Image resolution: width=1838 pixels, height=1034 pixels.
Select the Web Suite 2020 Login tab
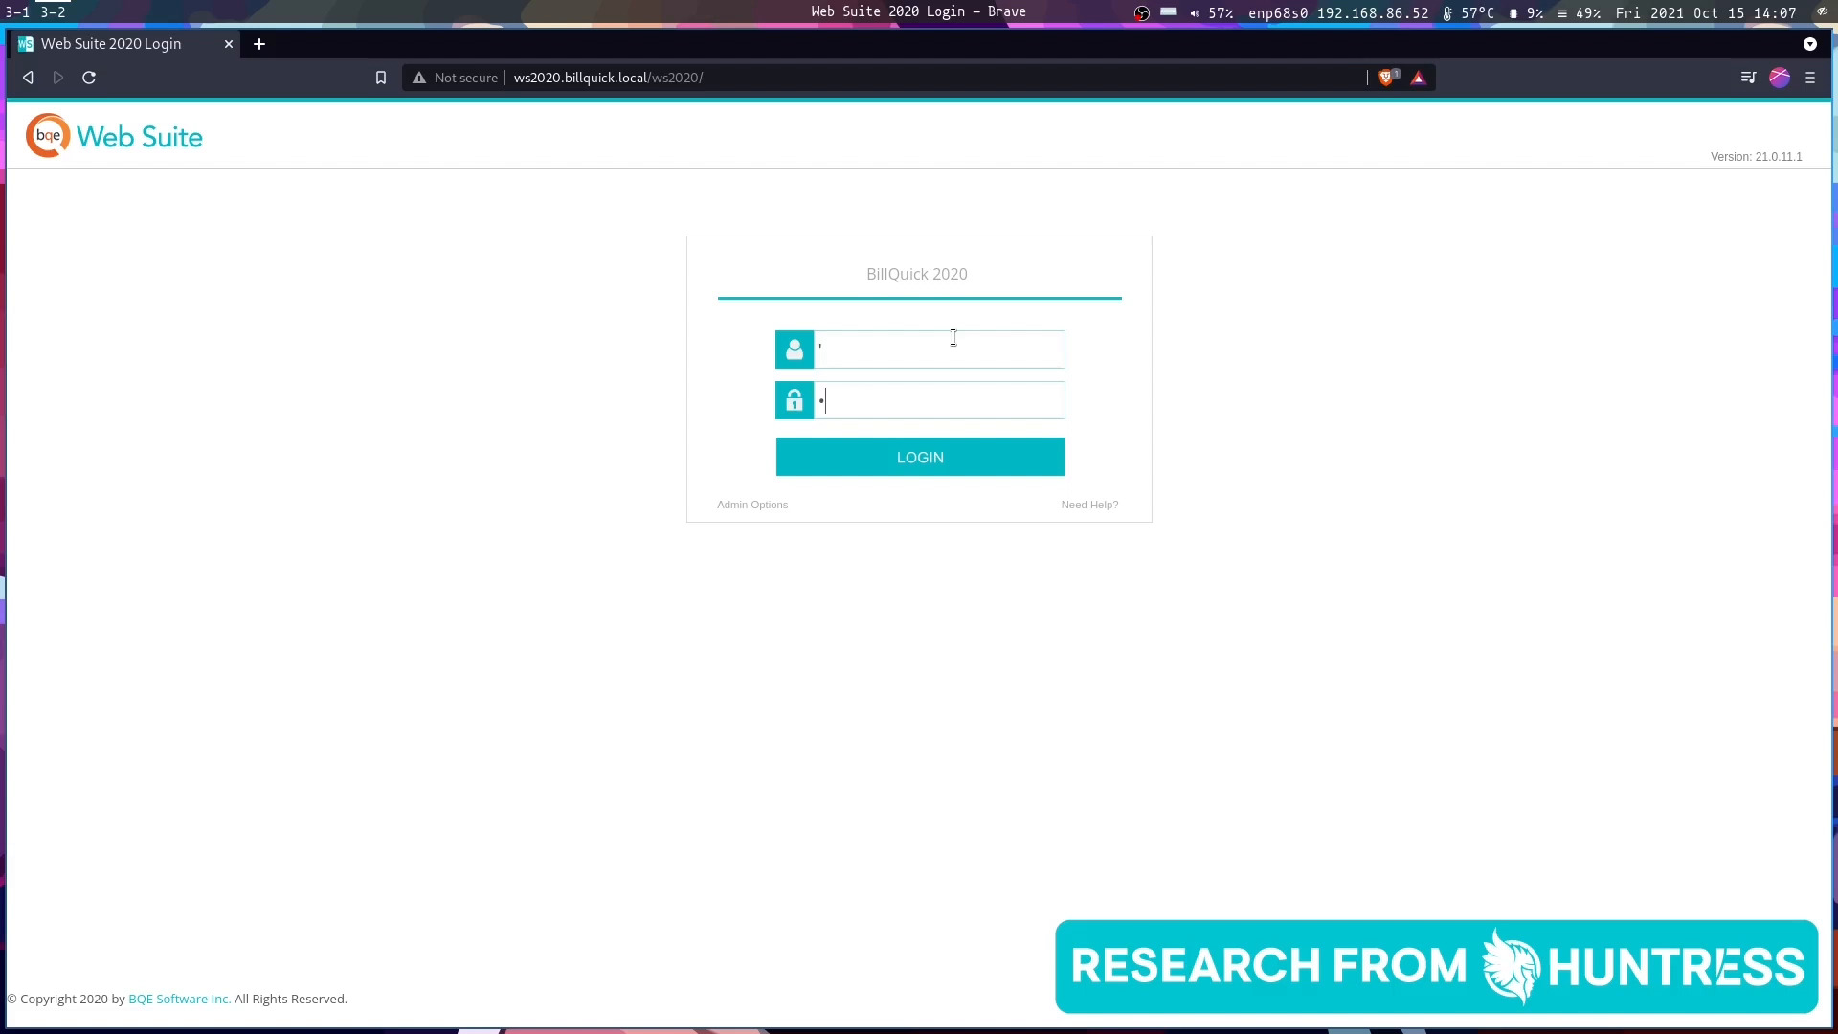(111, 44)
